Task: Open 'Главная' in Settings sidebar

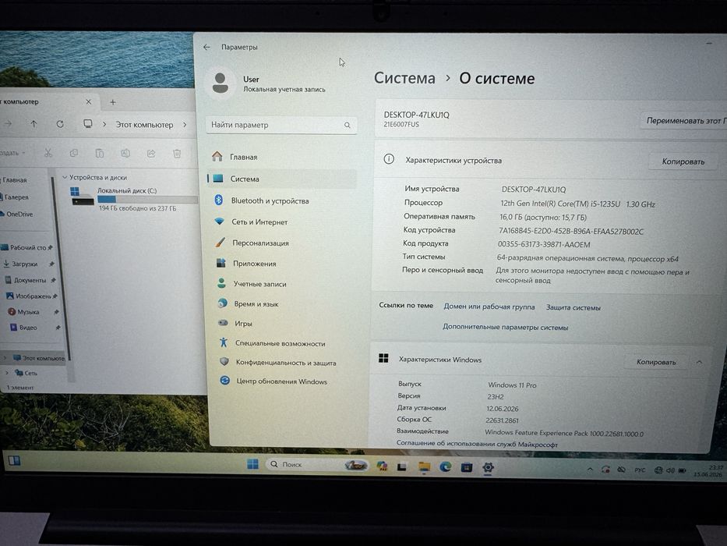Action: 243,157
